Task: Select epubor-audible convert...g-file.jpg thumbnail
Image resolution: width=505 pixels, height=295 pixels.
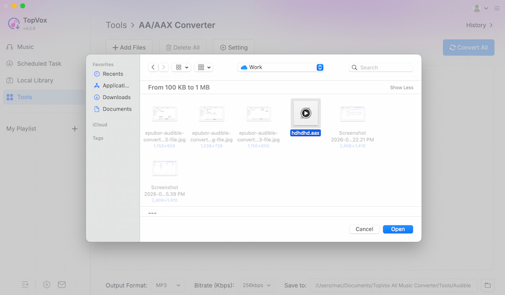Action: tap(211, 113)
